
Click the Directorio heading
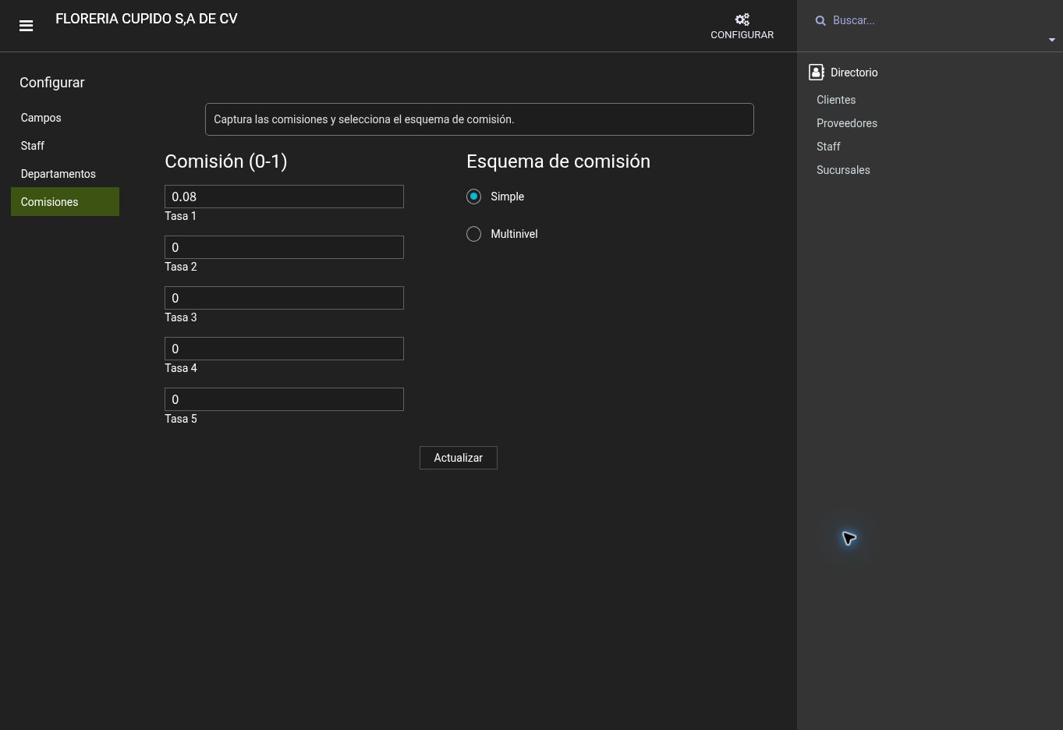[x=854, y=73]
